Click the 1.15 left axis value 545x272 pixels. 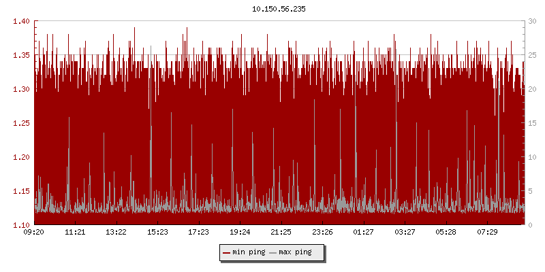click(x=21, y=191)
